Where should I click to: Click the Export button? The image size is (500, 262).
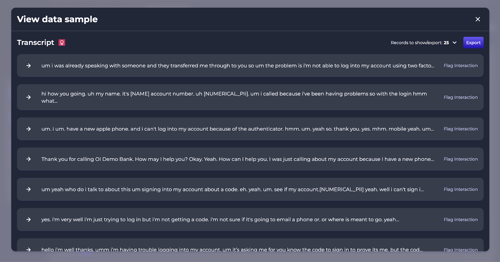coord(473,43)
